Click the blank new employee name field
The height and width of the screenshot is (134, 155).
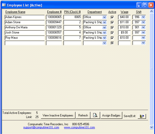[x=25, y=43]
